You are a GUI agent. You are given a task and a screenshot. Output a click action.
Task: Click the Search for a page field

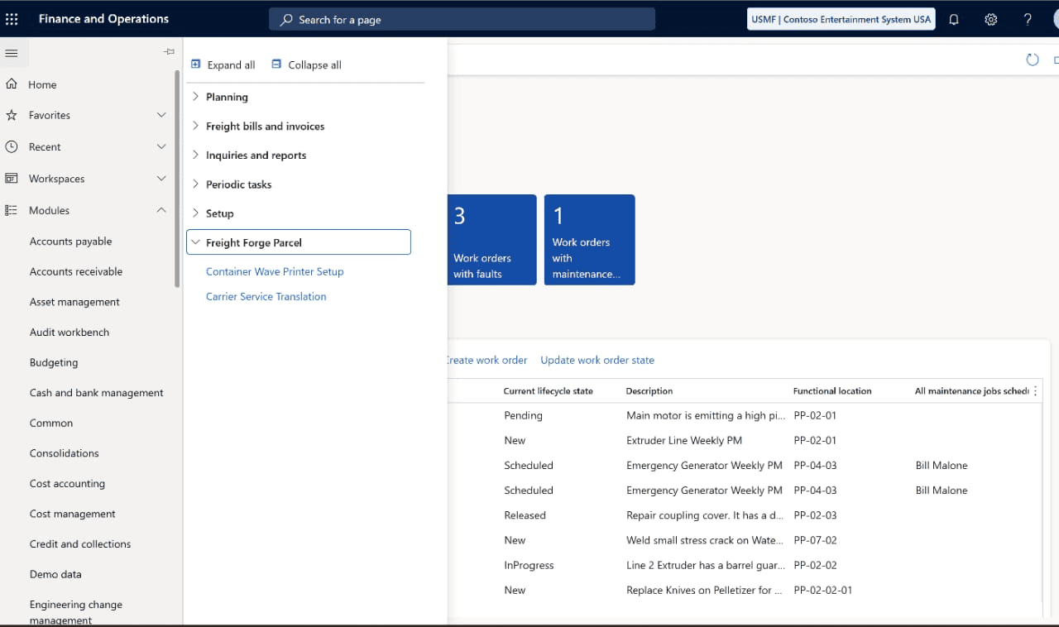[462, 19]
